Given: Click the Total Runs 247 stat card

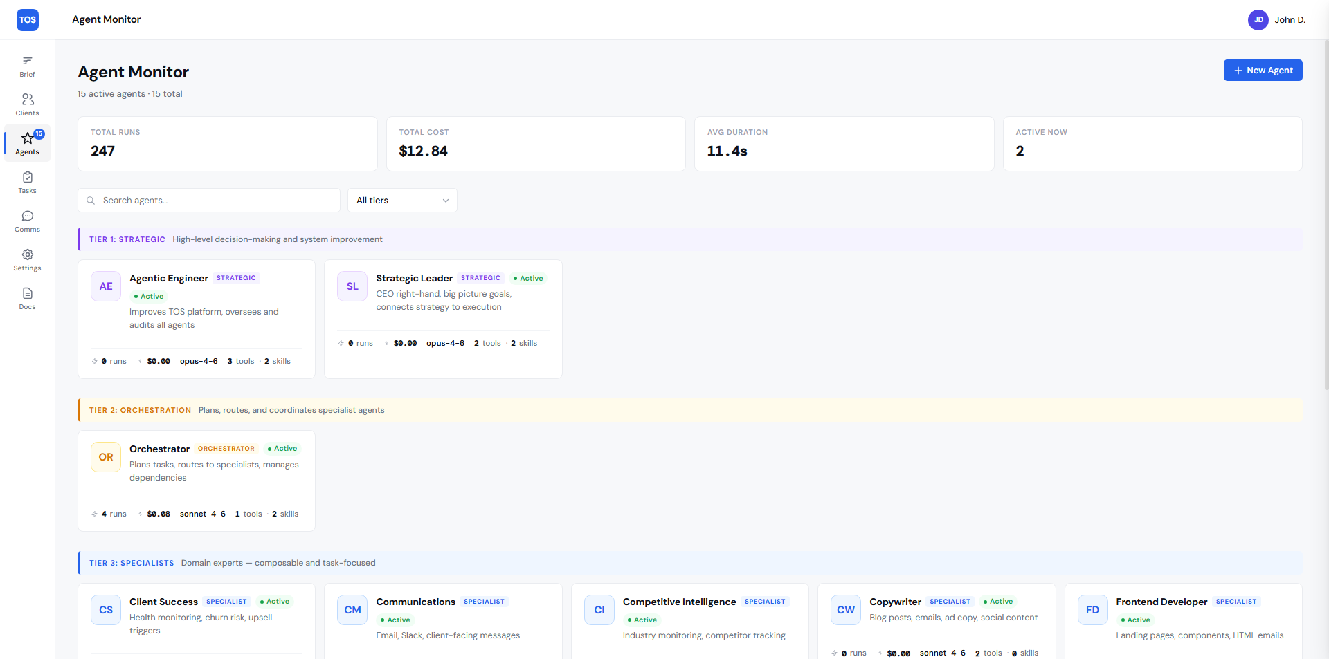Looking at the screenshot, I should pyautogui.click(x=228, y=144).
